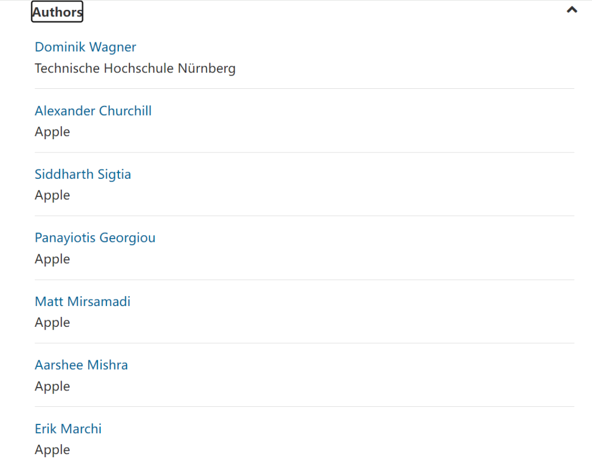Click the Authors section heading
592x465 pixels.
click(57, 12)
